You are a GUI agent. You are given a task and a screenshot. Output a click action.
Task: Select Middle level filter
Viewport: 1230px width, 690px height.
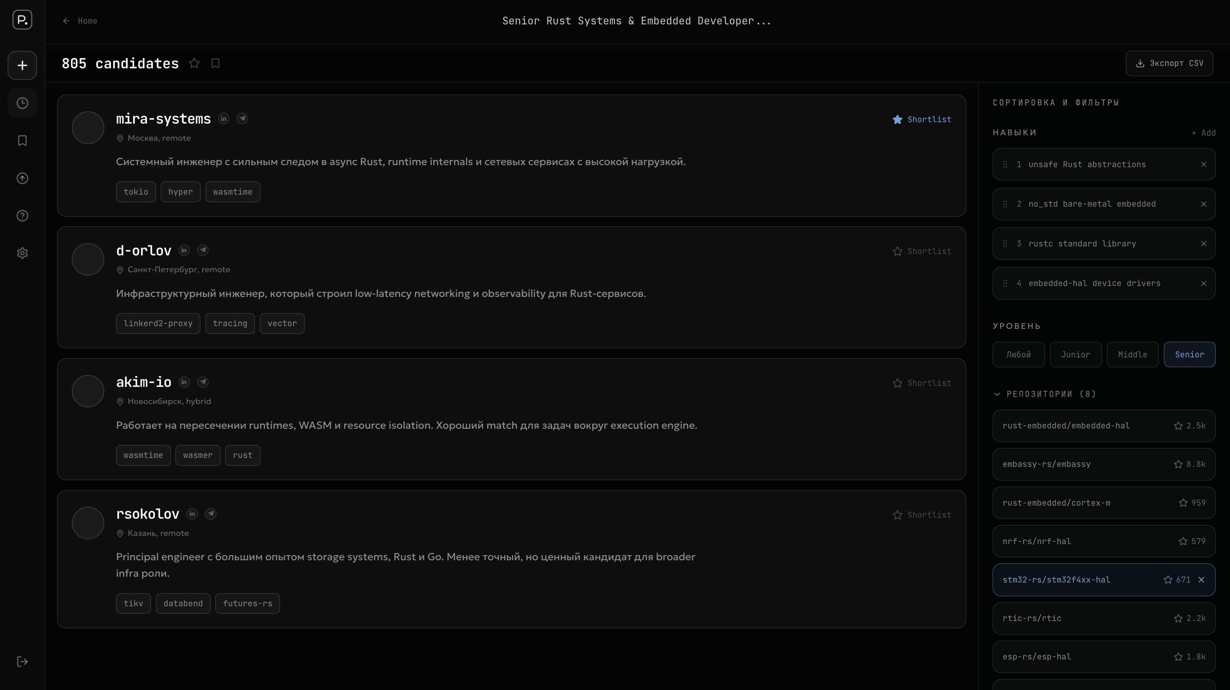pyautogui.click(x=1132, y=354)
